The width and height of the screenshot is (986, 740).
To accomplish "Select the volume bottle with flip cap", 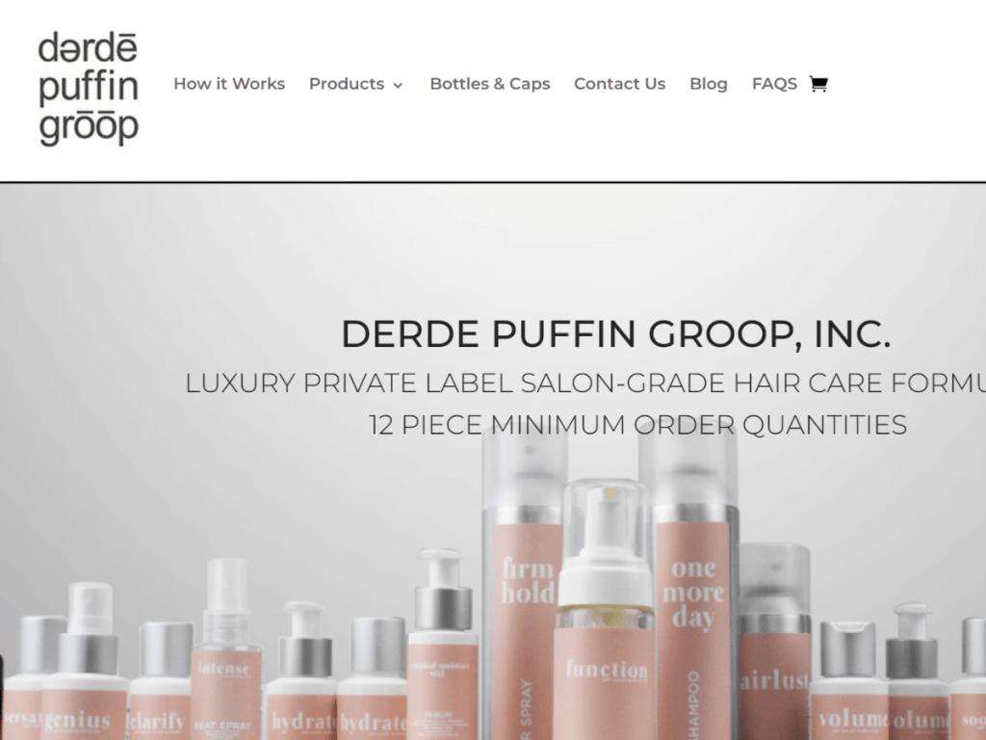I will pos(847,683).
